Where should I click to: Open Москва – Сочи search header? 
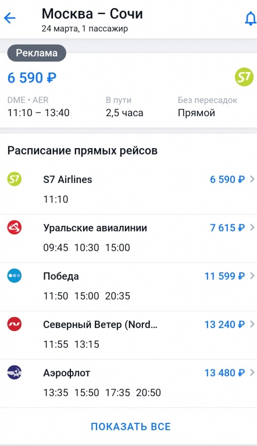click(x=92, y=14)
